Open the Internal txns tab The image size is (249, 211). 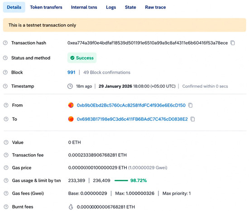(84, 7)
